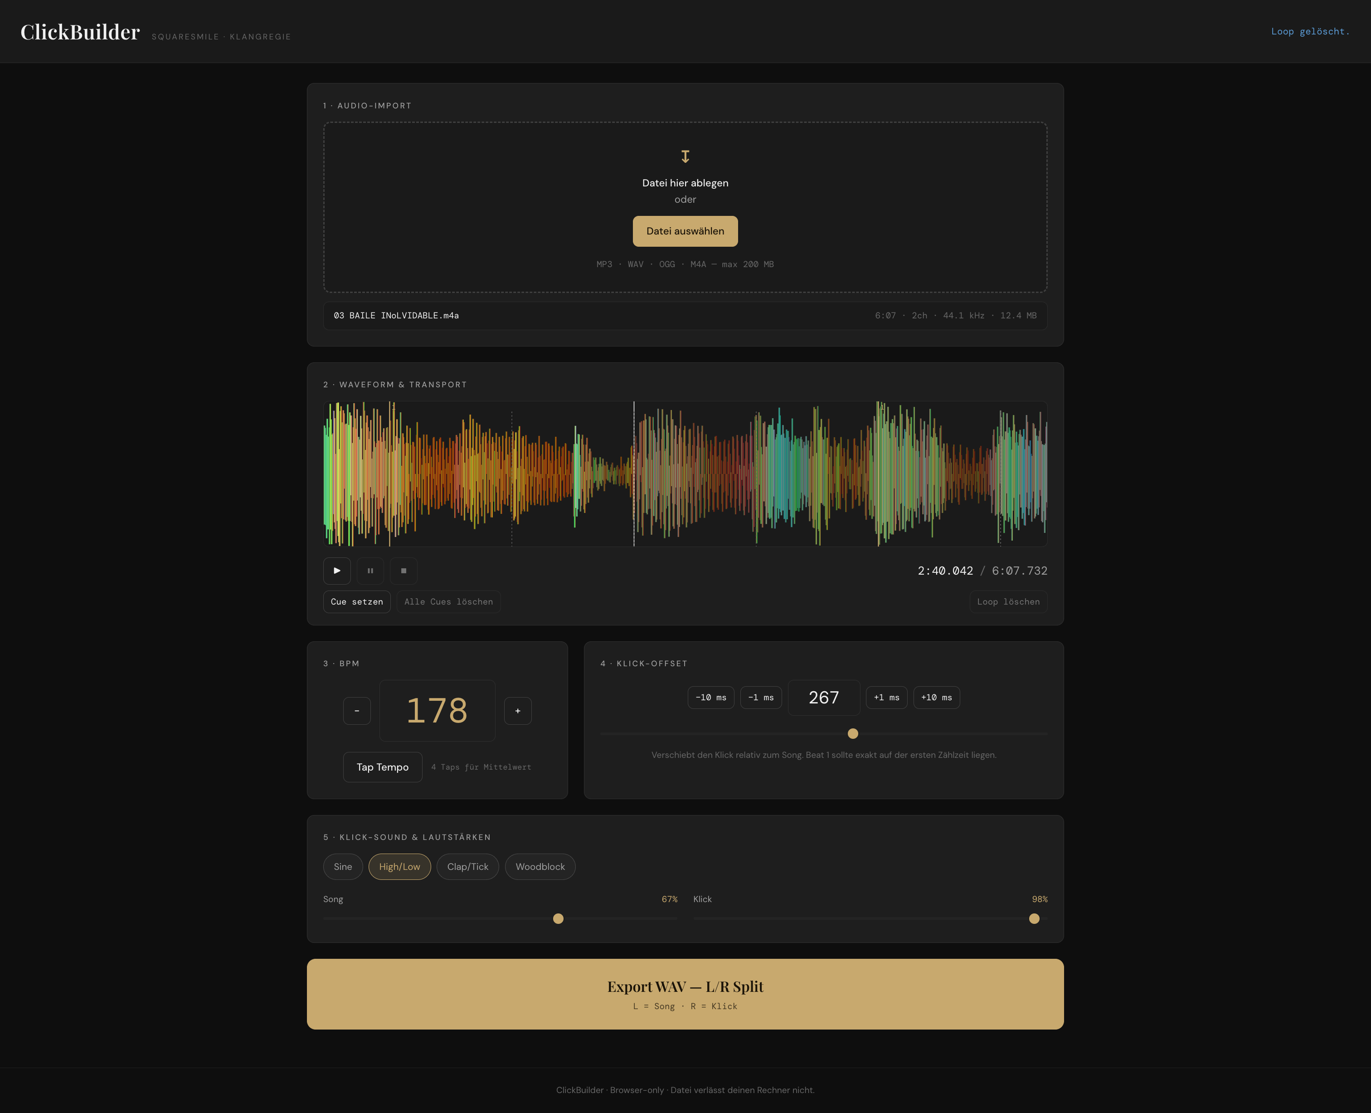Screen dimensions: 1371x1113
Task: Click the 4 Taps für Mittelwert hint
Action: coord(481,767)
